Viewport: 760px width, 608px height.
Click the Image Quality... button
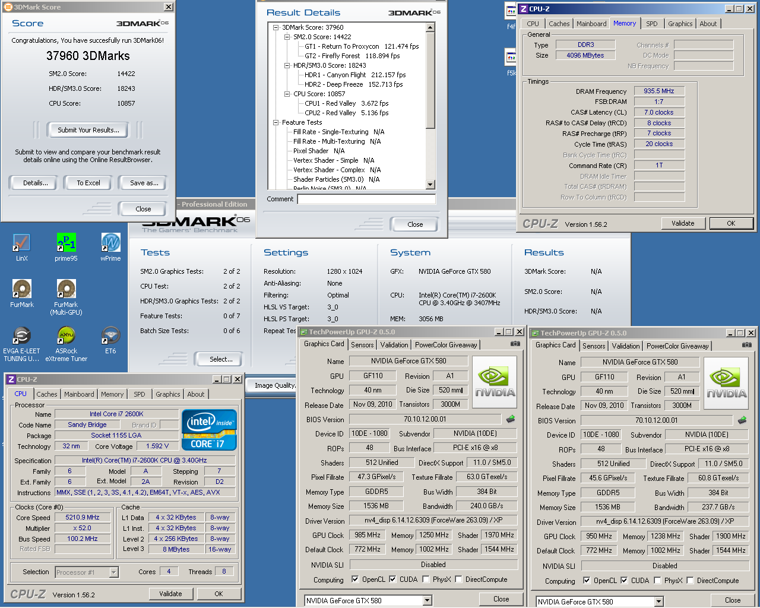pyautogui.click(x=274, y=385)
